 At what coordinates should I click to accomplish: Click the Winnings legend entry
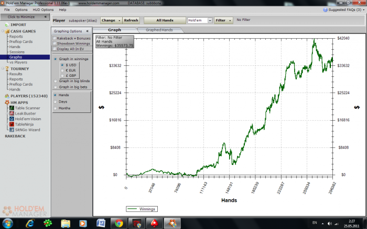pos(142,209)
